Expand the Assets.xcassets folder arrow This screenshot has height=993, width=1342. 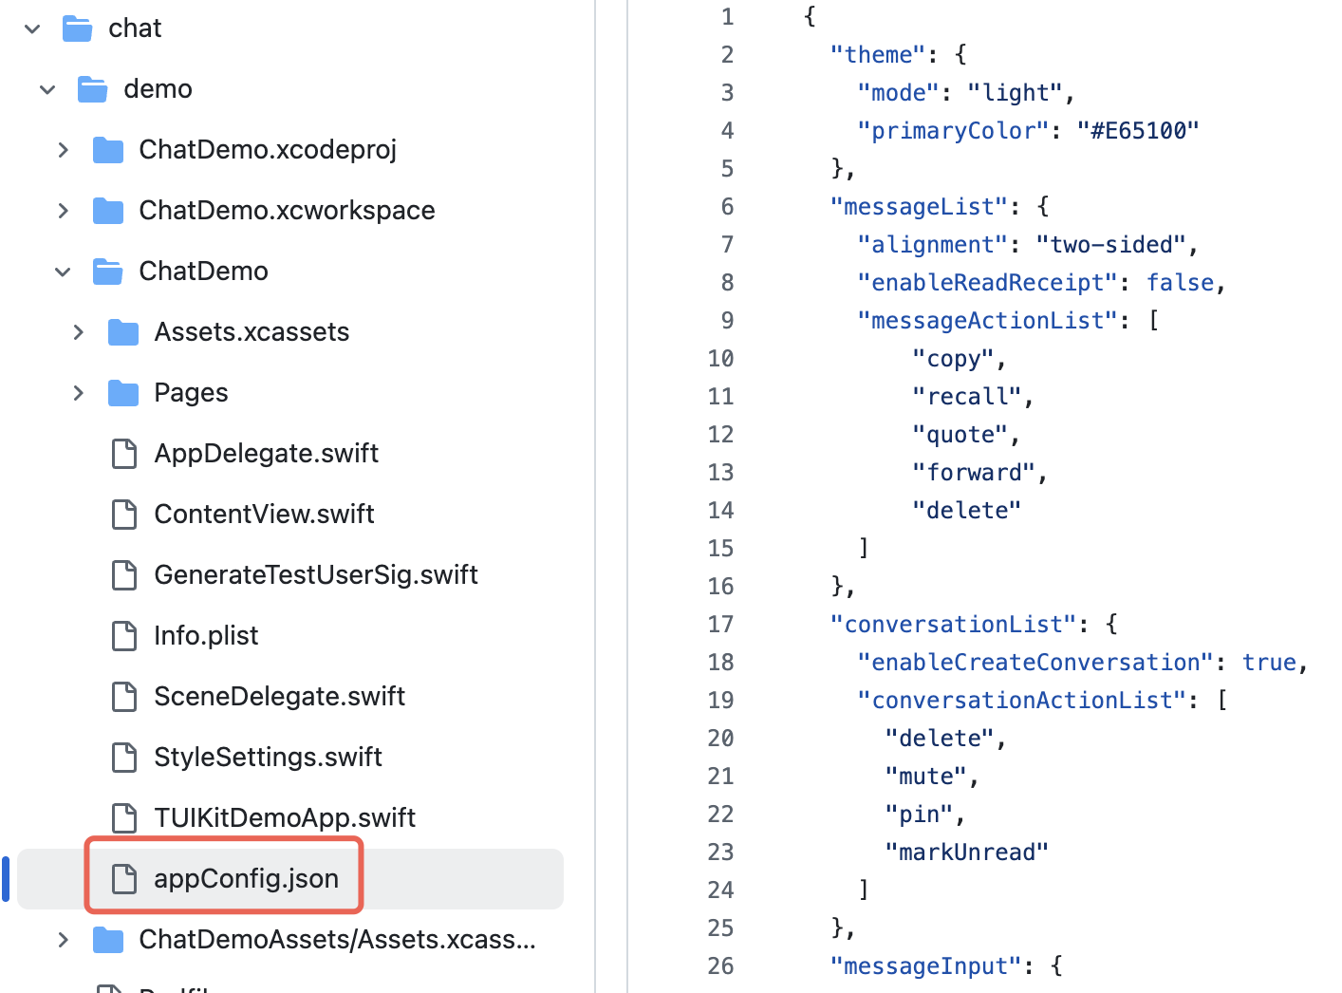pos(78,332)
